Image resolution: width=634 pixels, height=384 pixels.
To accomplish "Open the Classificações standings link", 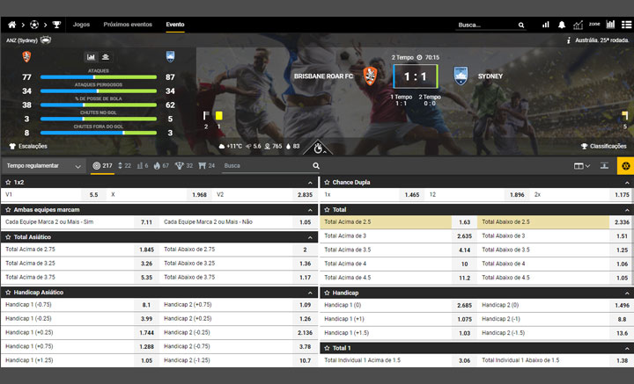I will 604,146.
